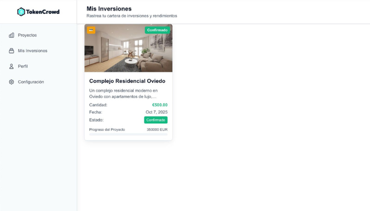Click the green Confirmado badge on image
The height and width of the screenshot is (211, 370).
[158, 30]
